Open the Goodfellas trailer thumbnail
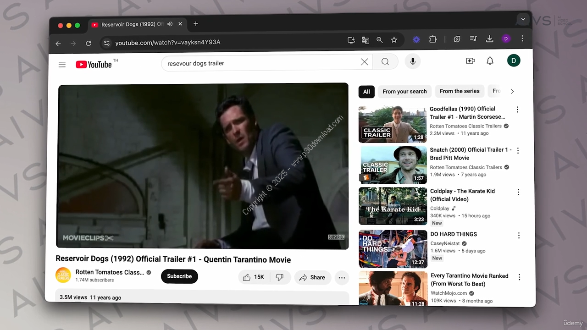This screenshot has height=330, width=587. (x=393, y=124)
